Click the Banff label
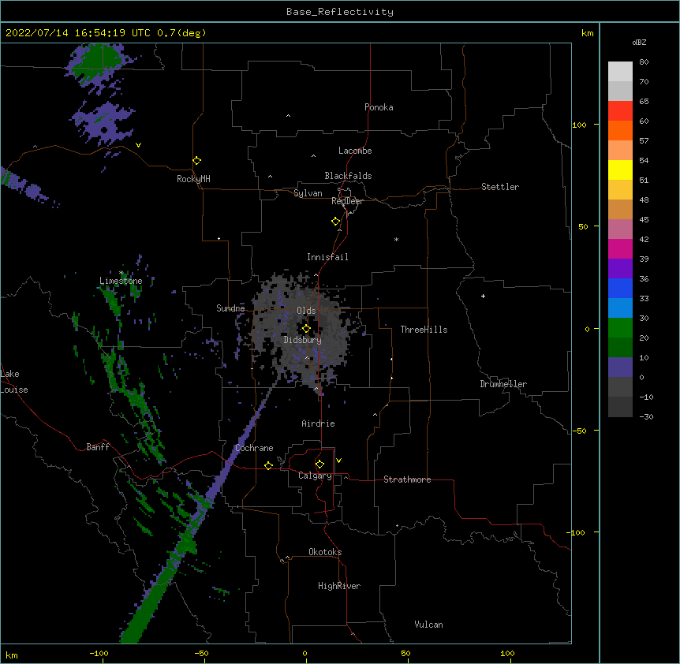The image size is (680, 664). click(98, 447)
